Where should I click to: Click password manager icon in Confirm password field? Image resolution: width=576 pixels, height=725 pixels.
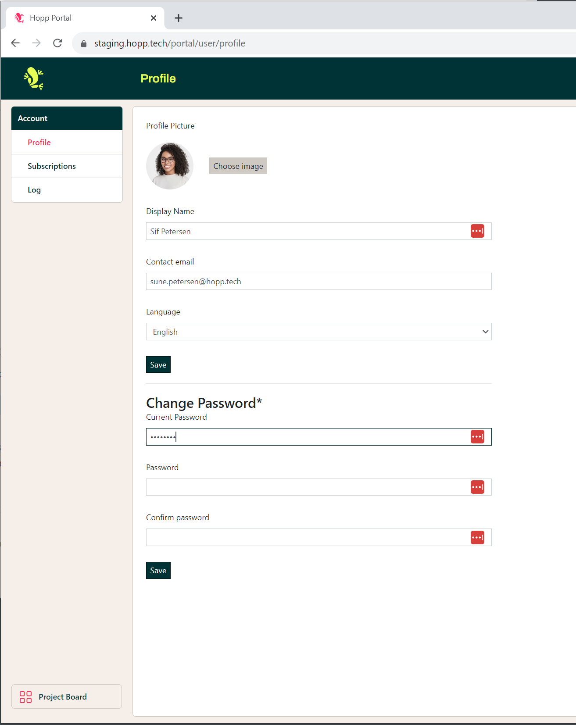(477, 538)
